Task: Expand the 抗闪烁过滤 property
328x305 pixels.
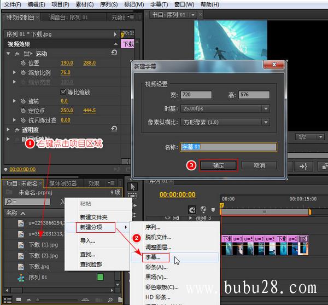Action: pos(14,120)
